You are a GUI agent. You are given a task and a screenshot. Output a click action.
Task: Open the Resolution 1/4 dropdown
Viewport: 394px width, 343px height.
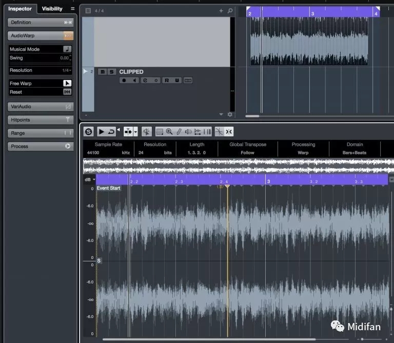pos(67,70)
